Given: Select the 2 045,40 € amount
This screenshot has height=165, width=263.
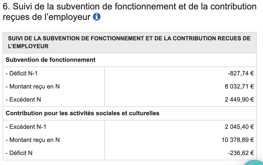Looking at the screenshot, I should (239, 127).
